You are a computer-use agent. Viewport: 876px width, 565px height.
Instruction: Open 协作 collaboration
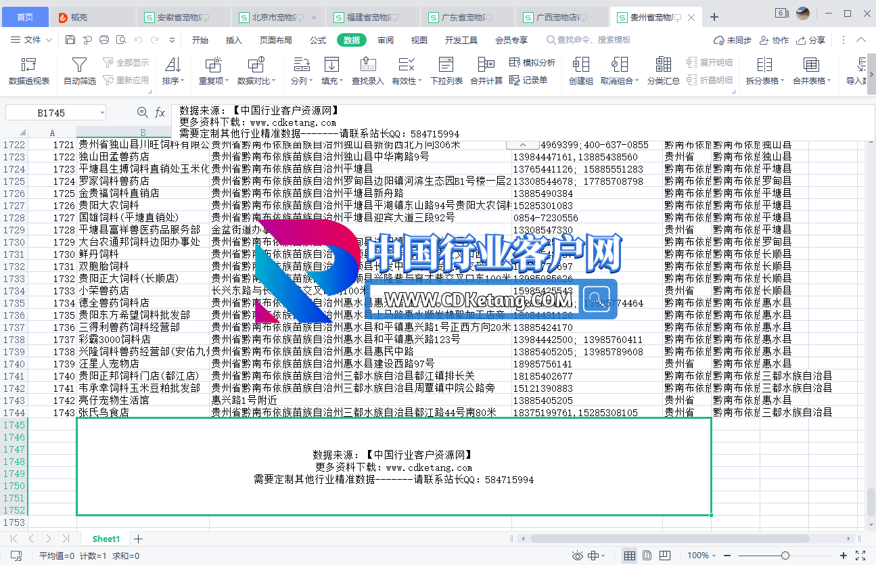[x=775, y=40]
